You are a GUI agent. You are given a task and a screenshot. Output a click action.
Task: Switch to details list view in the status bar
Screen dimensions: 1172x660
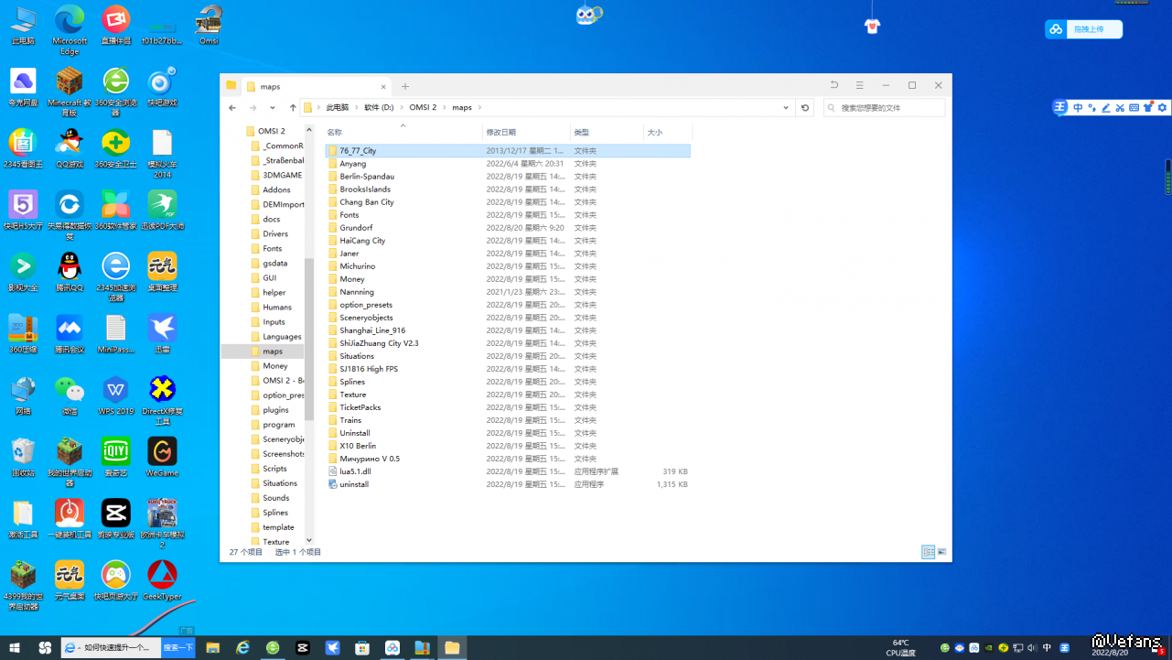(929, 552)
